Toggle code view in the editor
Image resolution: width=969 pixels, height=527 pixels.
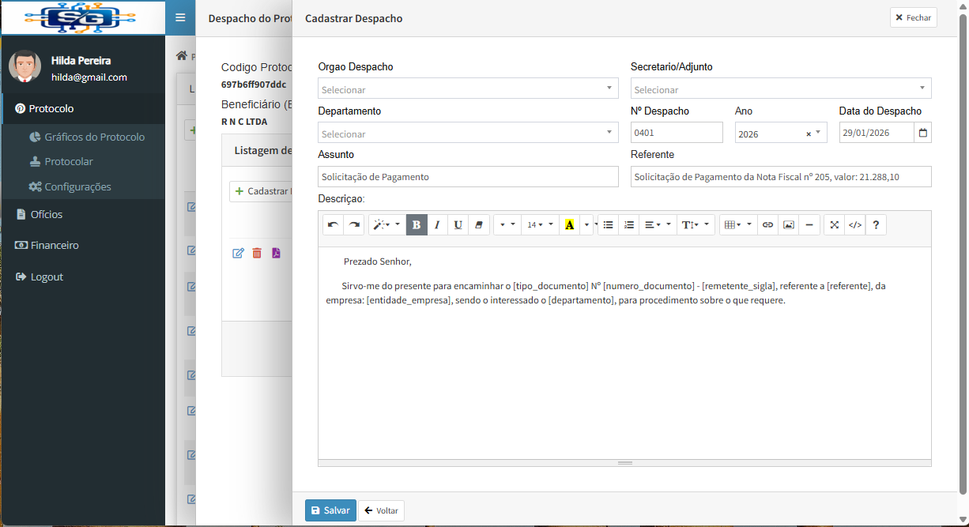(854, 224)
